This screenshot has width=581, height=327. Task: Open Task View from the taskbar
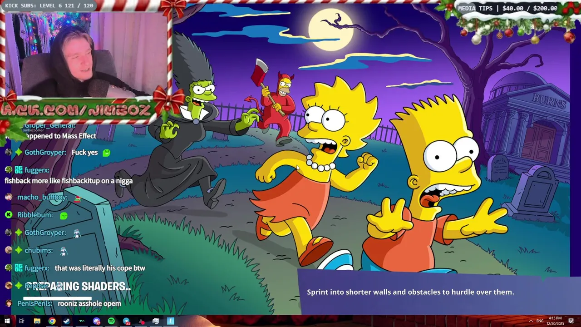click(x=21, y=321)
